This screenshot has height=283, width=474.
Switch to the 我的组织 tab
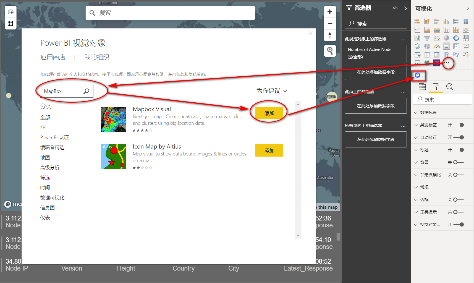tap(97, 57)
